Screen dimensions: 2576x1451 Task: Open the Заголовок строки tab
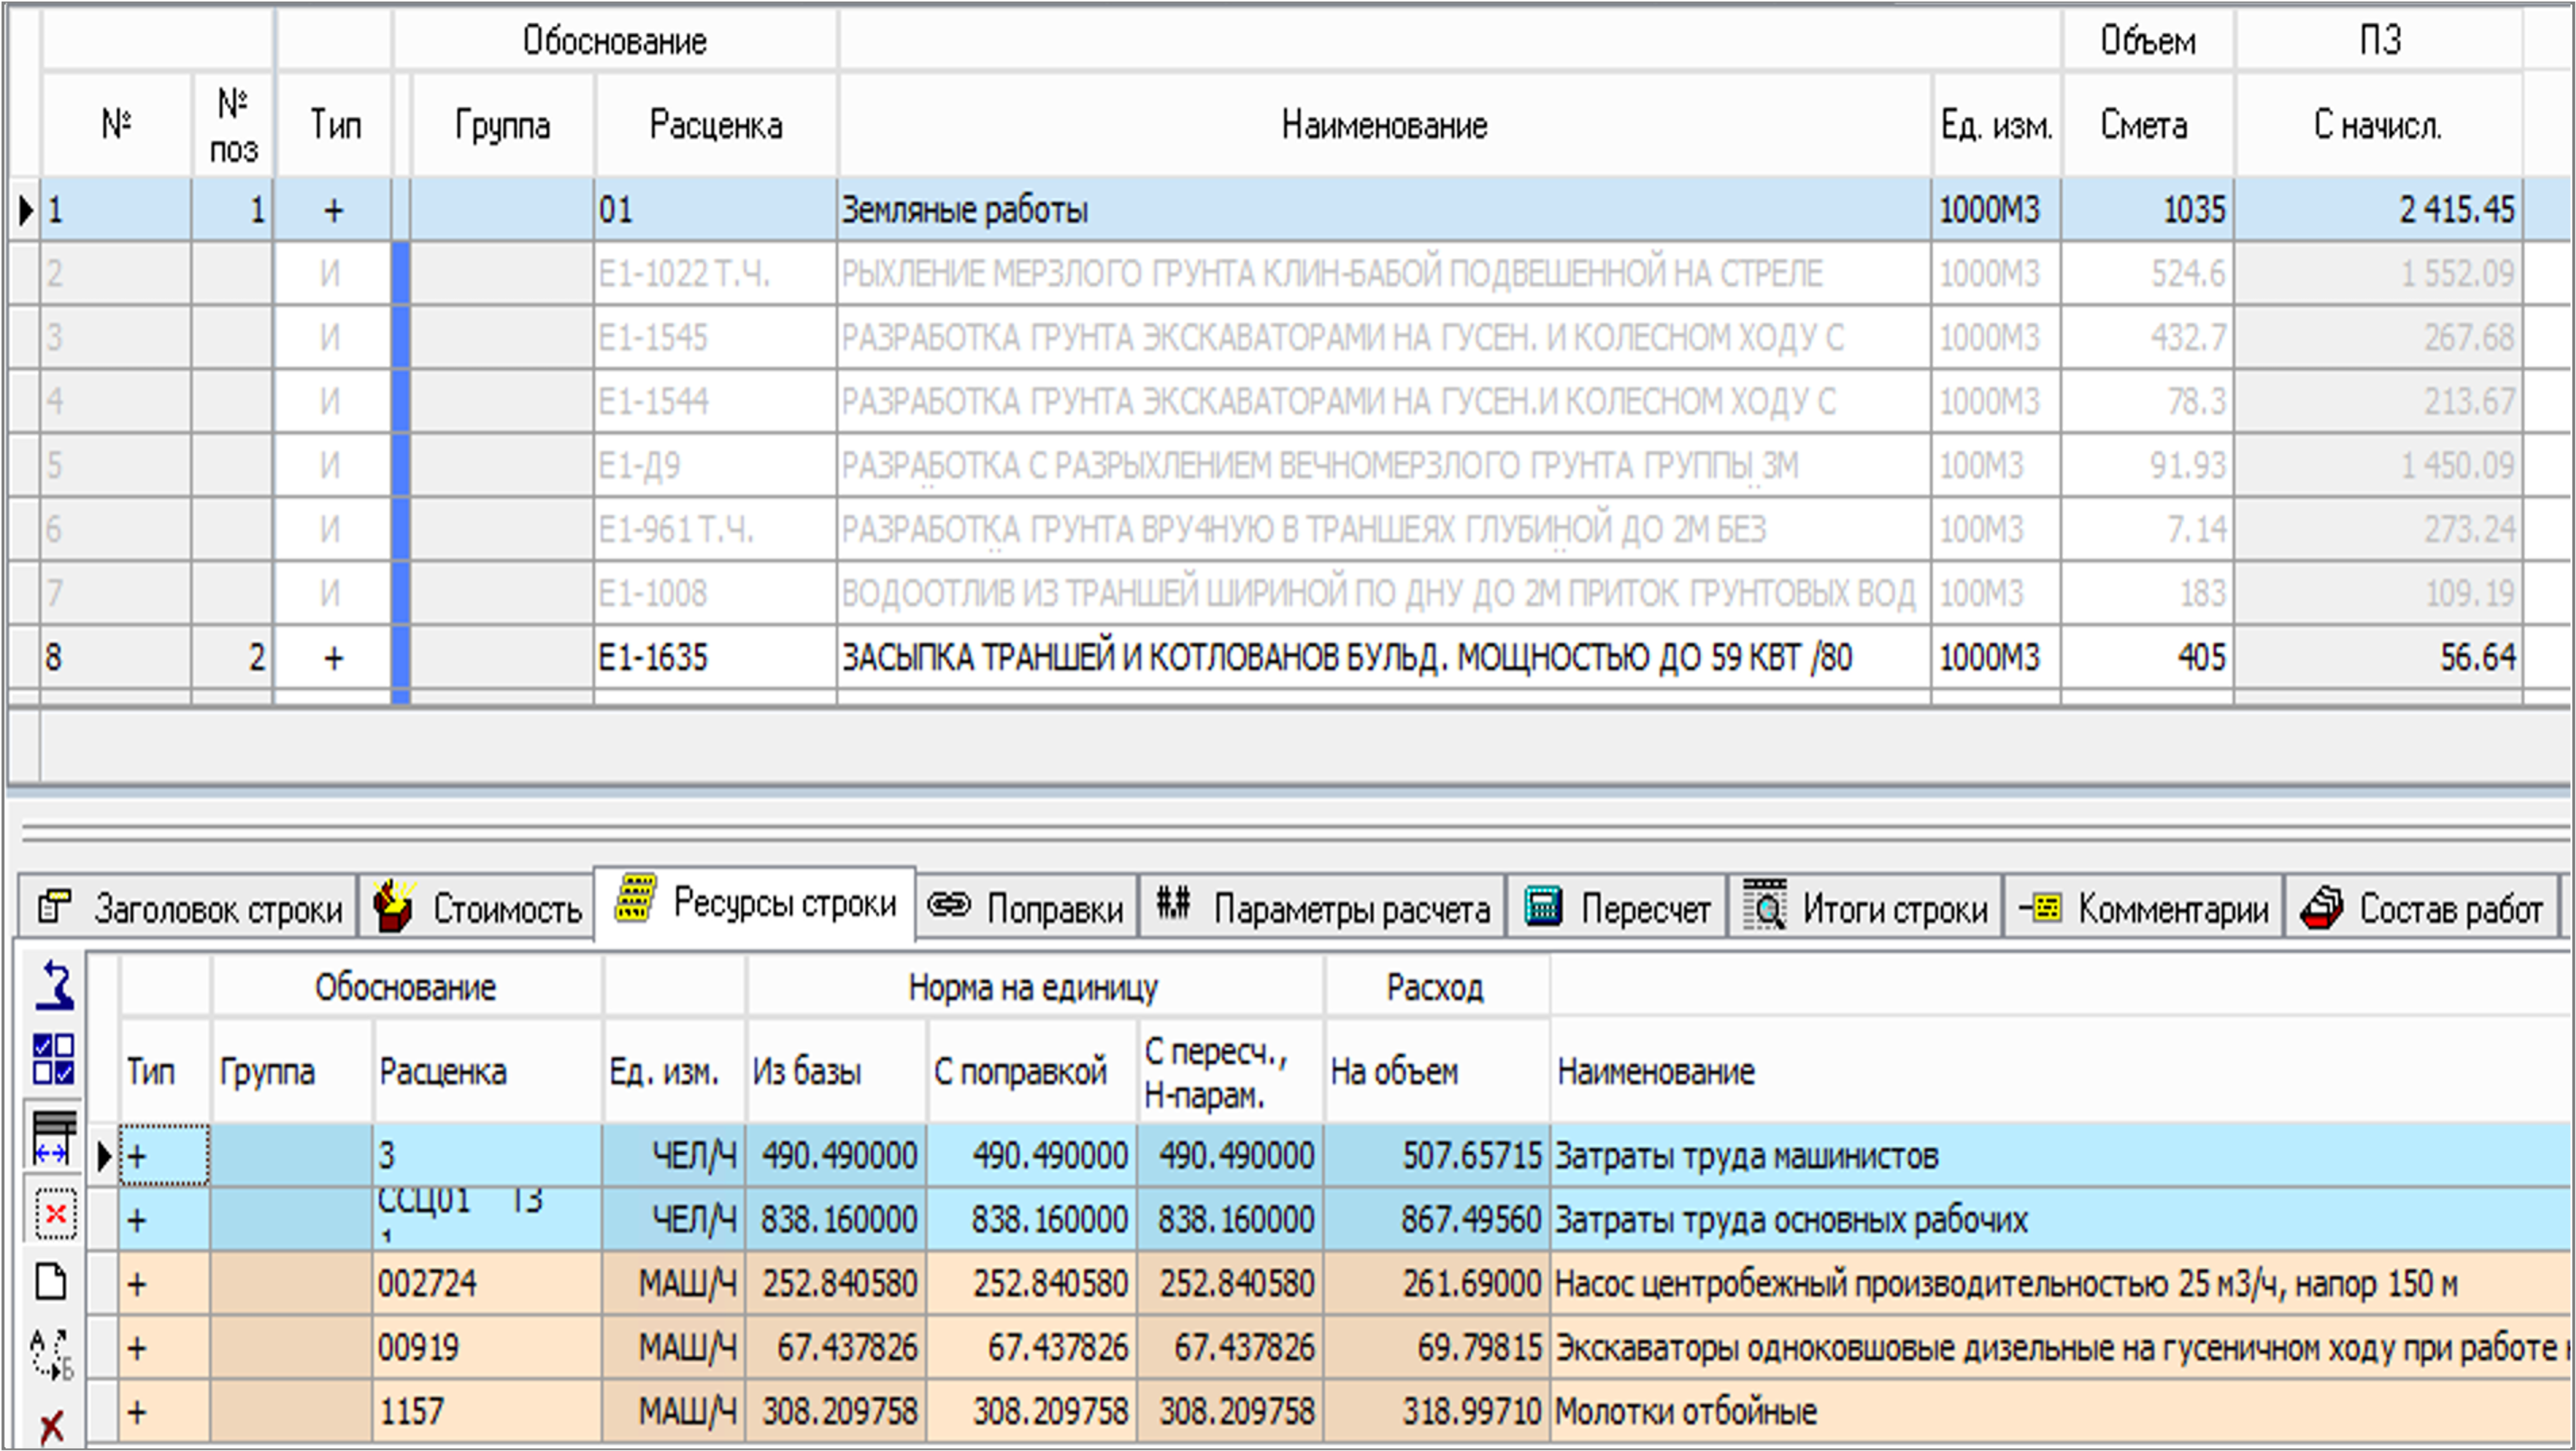click(x=189, y=908)
